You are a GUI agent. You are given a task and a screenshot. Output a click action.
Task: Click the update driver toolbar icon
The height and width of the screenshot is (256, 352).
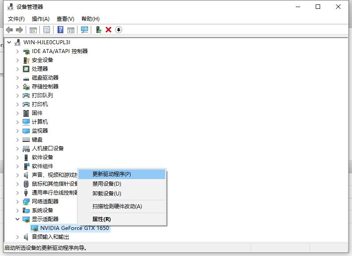point(99,30)
